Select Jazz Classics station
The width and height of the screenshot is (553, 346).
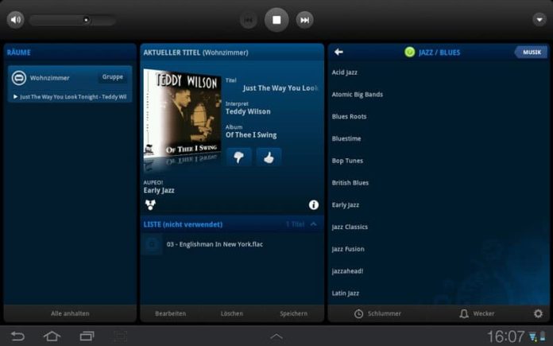(439, 227)
